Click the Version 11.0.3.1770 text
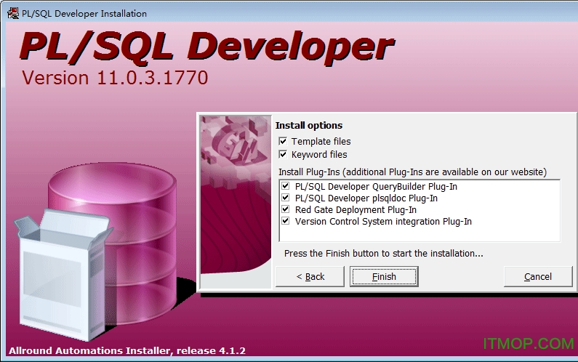578x362 pixels. (115, 78)
